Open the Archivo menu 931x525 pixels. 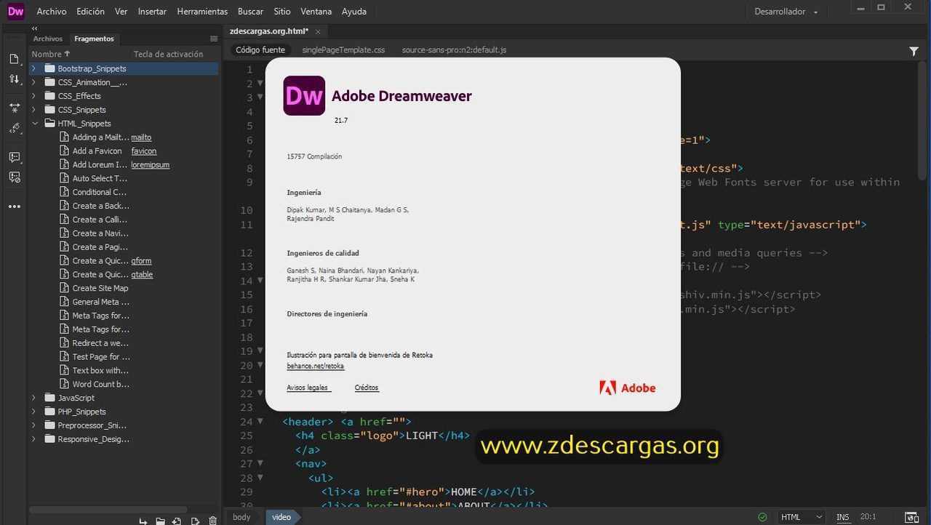point(52,12)
